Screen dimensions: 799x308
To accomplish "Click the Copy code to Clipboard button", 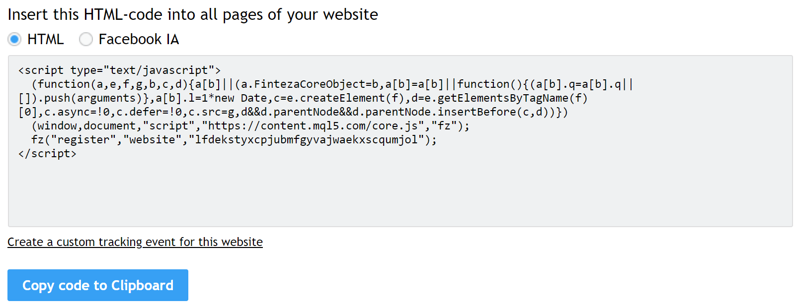I will coord(97,285).
